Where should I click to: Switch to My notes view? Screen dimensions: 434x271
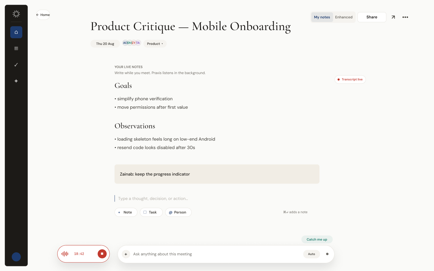[322, 17]
